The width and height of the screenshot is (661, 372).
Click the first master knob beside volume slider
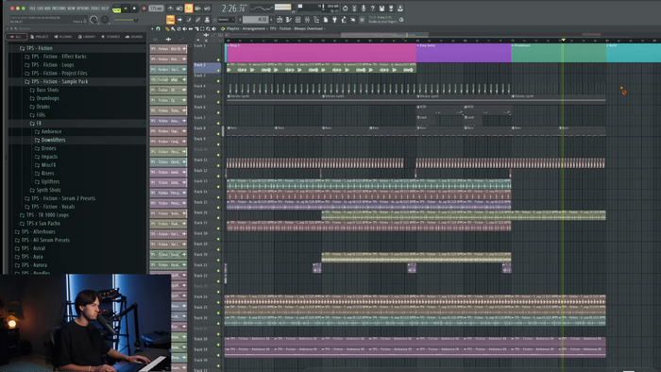pos(94,20)
